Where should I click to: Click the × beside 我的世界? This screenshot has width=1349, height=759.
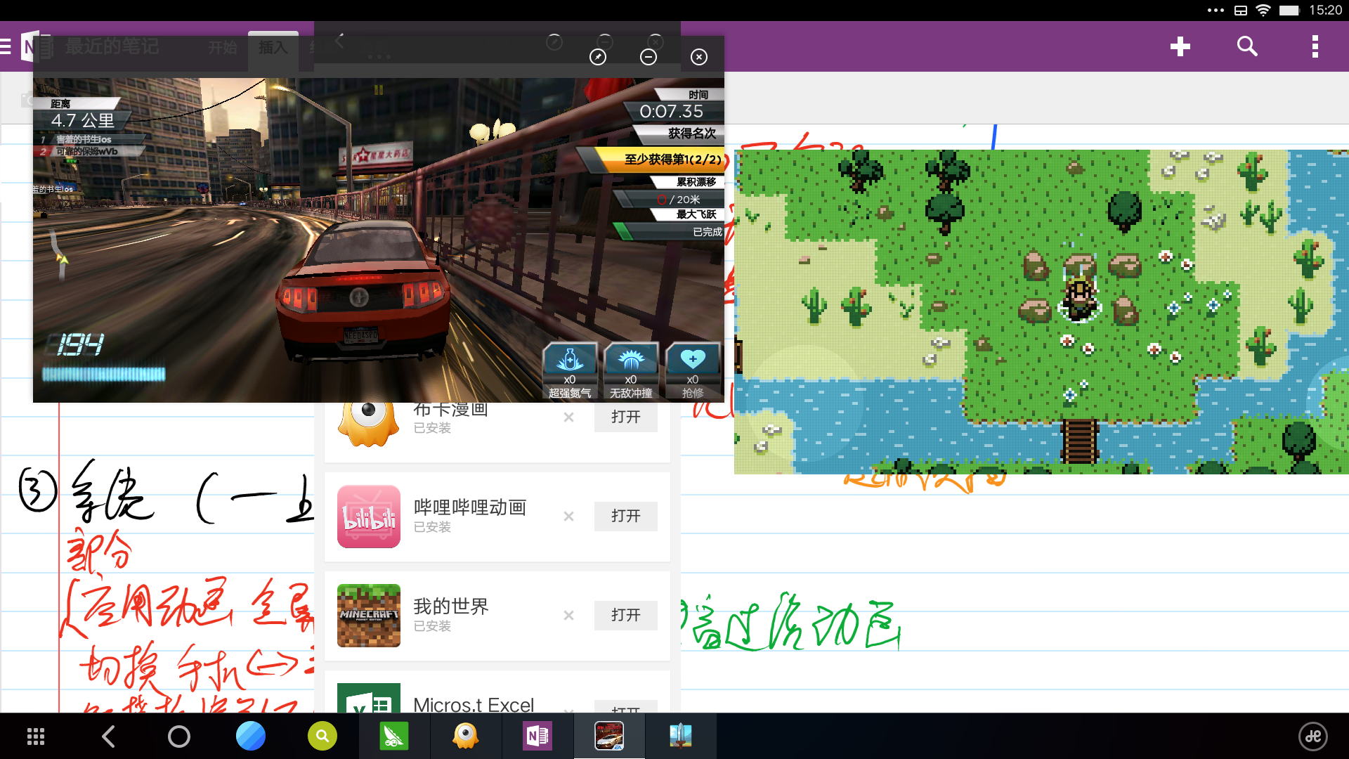coord(568,616)
